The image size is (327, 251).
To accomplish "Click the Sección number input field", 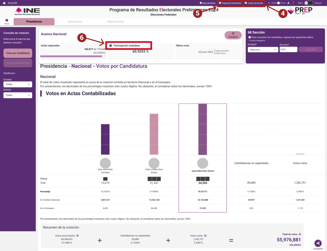I will point(288,49).
